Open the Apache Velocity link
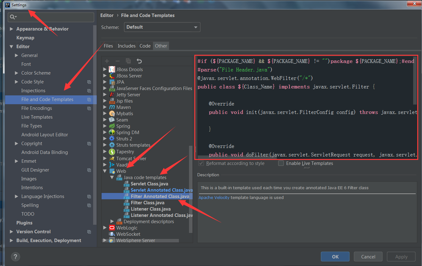Viewport: 422px width, 266px height. pos(214,197)
